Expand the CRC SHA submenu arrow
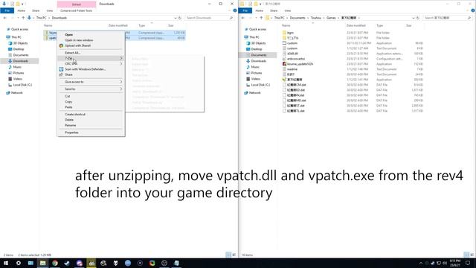The width and height of the screenshot is (476, 268). [121, 64]
